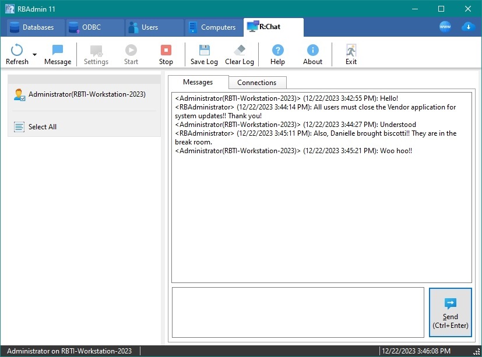The width and height of the screenshot is (482, 357).
Task: Open the About dialog
Action: 312,54
